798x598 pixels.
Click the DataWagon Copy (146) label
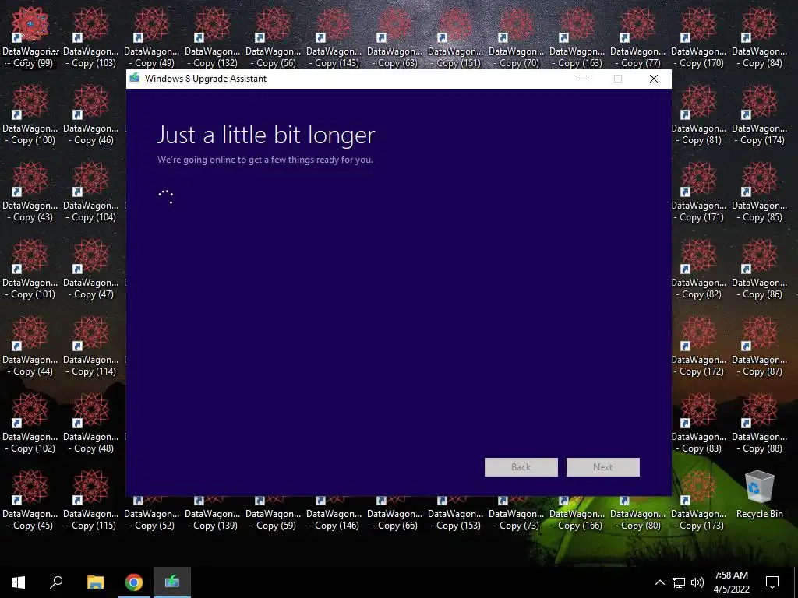click(334, 519)
